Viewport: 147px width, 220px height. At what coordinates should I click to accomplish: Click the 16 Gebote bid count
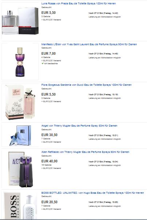[x=46, y=165]
